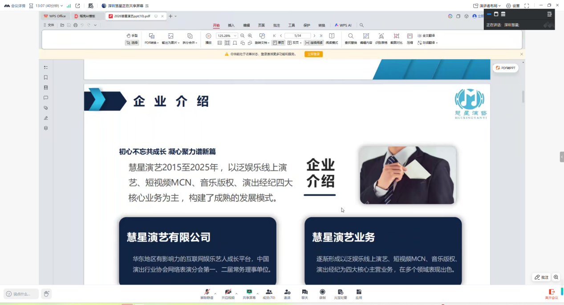564x305 pixels.
Task: Enable 连续阅读 continuous reading mode
Action: (313, 43)
